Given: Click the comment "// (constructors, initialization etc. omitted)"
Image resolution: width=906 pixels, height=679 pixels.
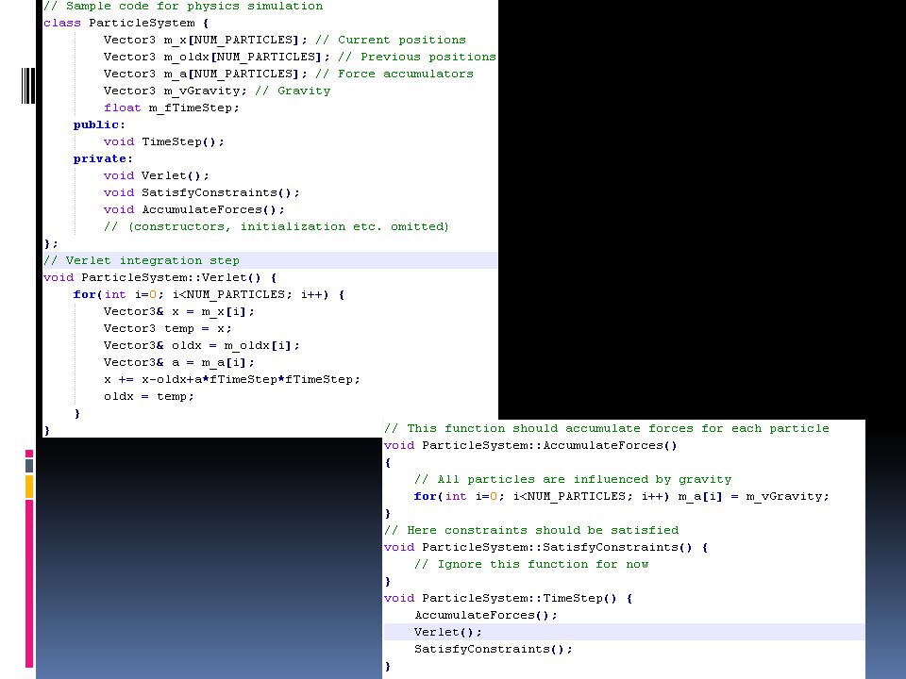Looking at the screenshot, I should 277,227.
